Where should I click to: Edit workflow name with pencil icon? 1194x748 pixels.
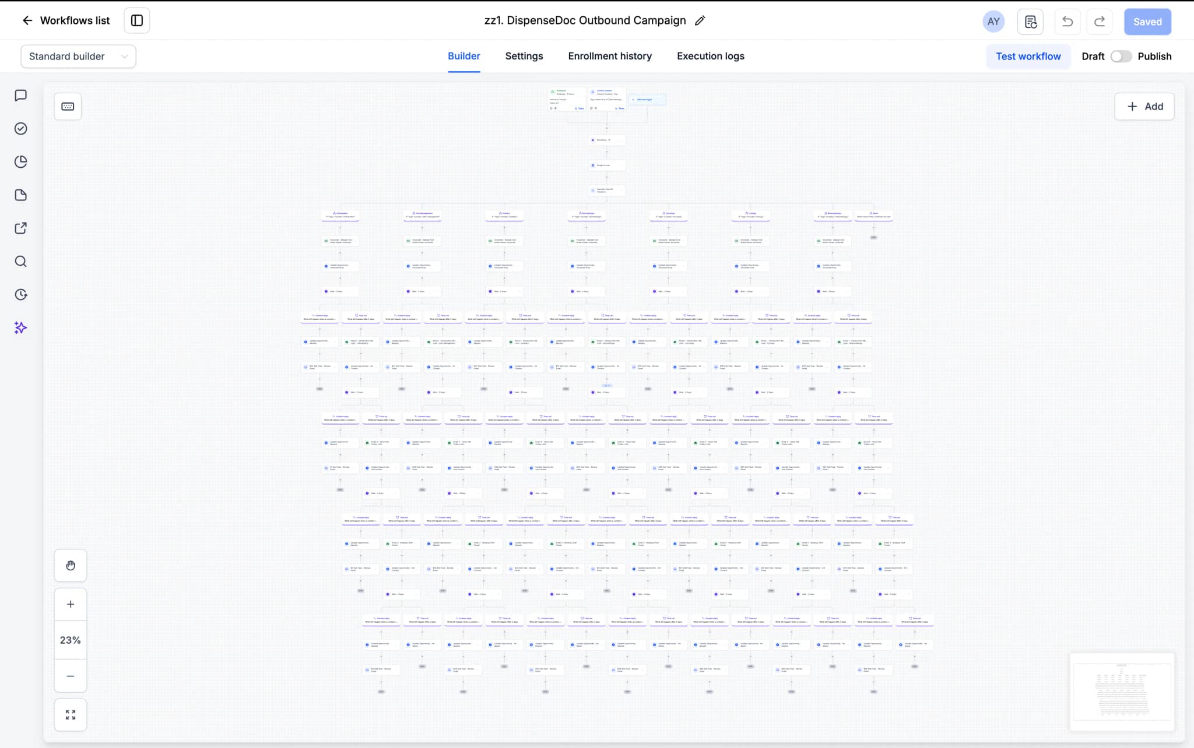coord(700,21)
